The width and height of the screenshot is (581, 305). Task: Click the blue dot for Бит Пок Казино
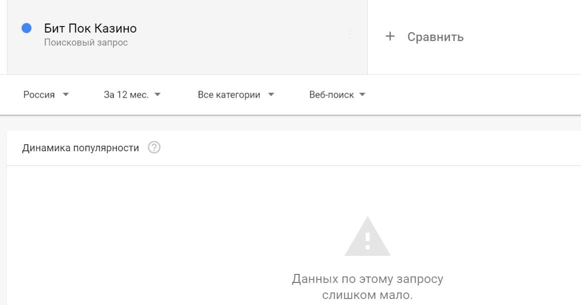[27, 29]
